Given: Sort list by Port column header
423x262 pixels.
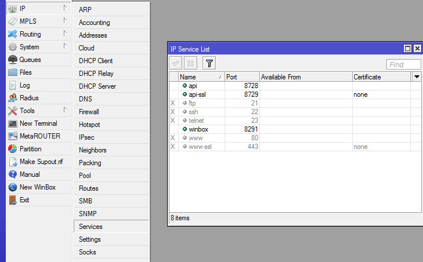Looking at the screenshot, I should click(241, 77).
